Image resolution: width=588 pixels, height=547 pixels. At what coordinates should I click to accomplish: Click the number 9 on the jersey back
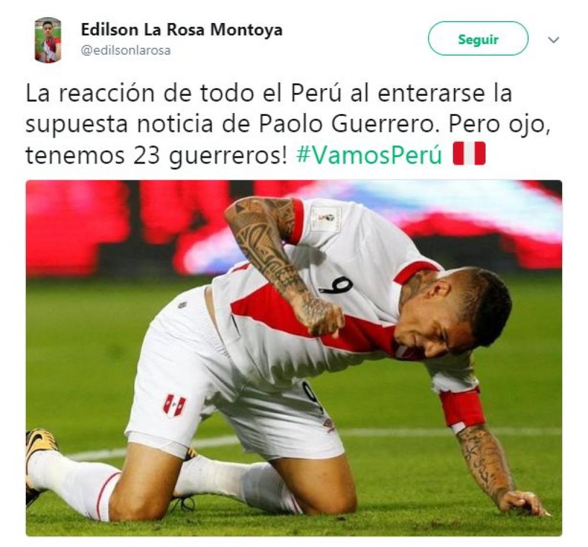pyautogui.click(x=337, y=286)
